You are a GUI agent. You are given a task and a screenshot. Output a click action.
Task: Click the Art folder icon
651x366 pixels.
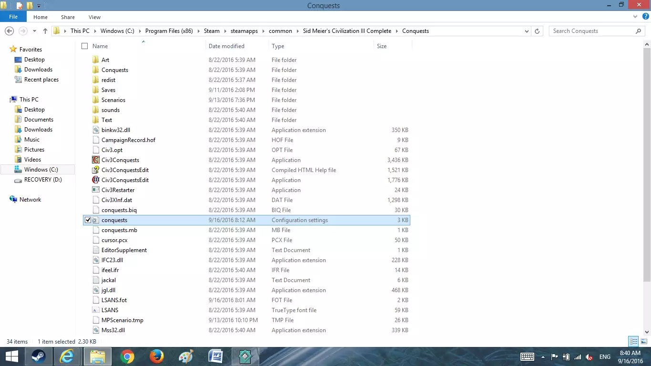96,60
